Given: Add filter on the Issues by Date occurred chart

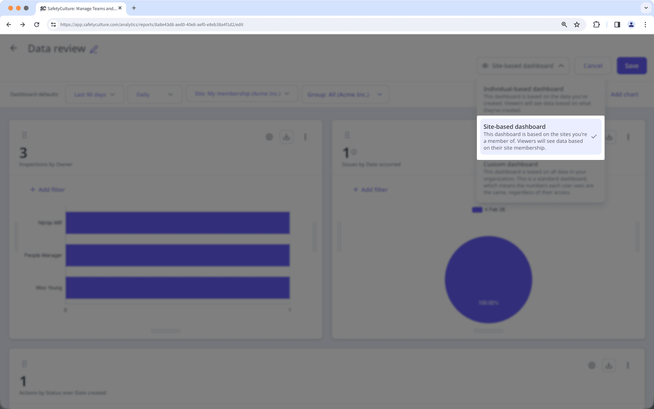Looking at the screenshot, I should 370,190.
